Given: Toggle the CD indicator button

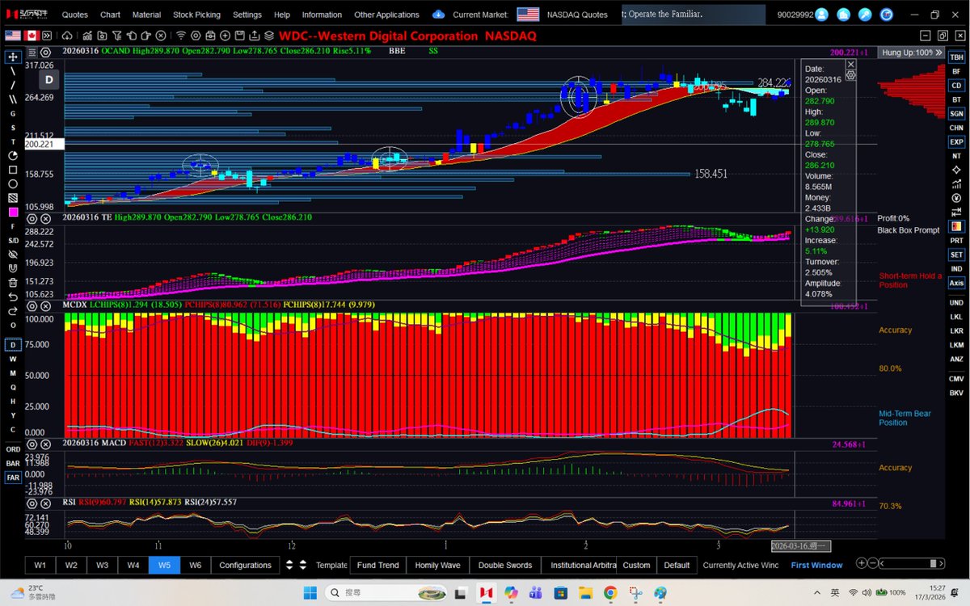Looking at the screenshot, I should point(956,86).
